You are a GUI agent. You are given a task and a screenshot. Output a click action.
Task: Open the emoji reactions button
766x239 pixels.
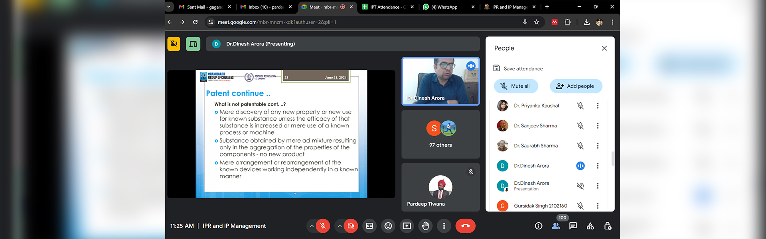388,226
